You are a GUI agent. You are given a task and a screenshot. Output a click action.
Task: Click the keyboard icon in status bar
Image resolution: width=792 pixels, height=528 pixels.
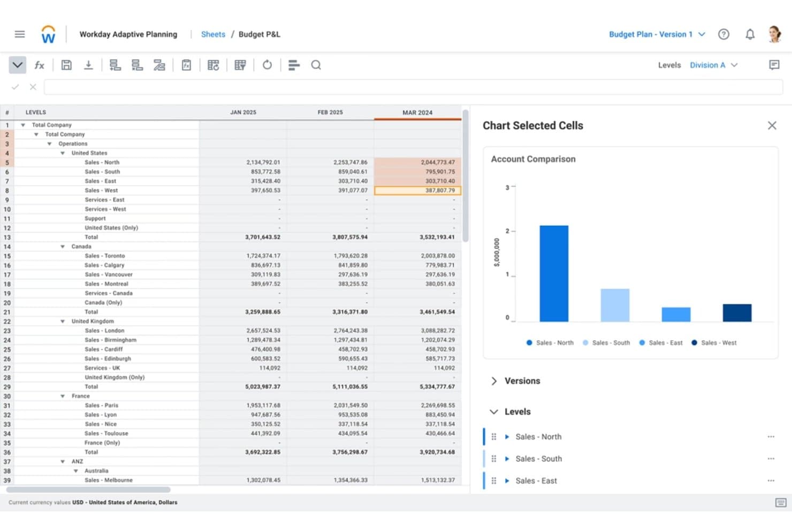click(781, 502)
